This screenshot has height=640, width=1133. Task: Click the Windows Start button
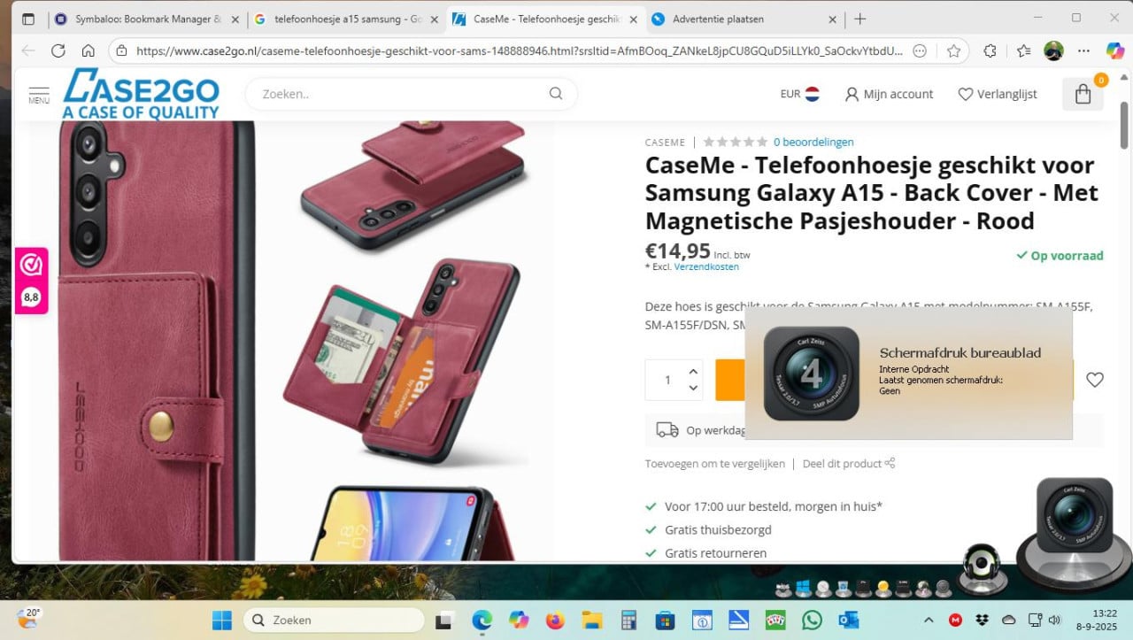tap(222, 620)
